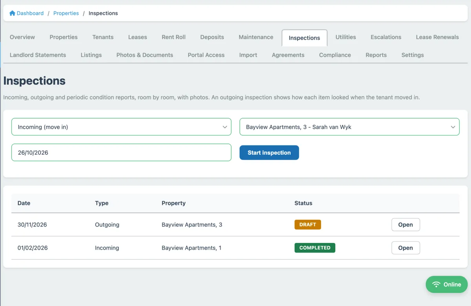Switch to the Maintenance tab
This screenshot has width=471, height=306.
tap(256, 37)
